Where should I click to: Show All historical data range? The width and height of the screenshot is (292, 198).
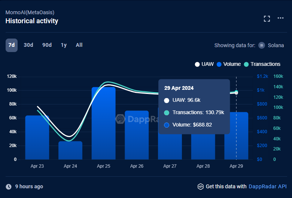(79, 45)
